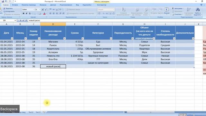Toggle bold formatting (Ж)
Viewport: 206px width, 116px height.
pyautogui.click(x=23, y=14)
